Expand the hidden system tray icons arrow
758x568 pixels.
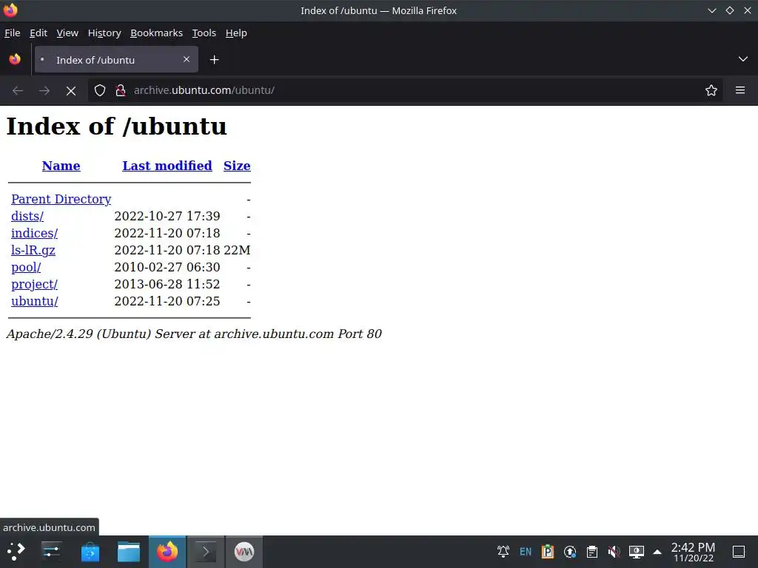point(657,552)
